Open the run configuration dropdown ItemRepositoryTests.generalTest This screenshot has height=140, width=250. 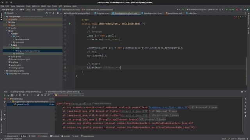205,10
